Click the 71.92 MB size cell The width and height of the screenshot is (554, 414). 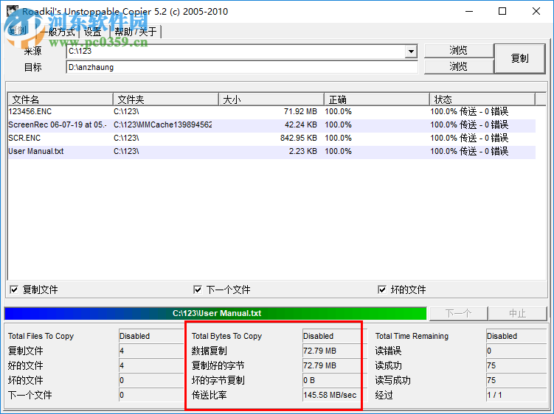coord(300,111)
